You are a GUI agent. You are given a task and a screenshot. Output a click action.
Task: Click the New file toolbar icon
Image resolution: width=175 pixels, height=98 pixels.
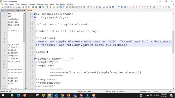2,7
